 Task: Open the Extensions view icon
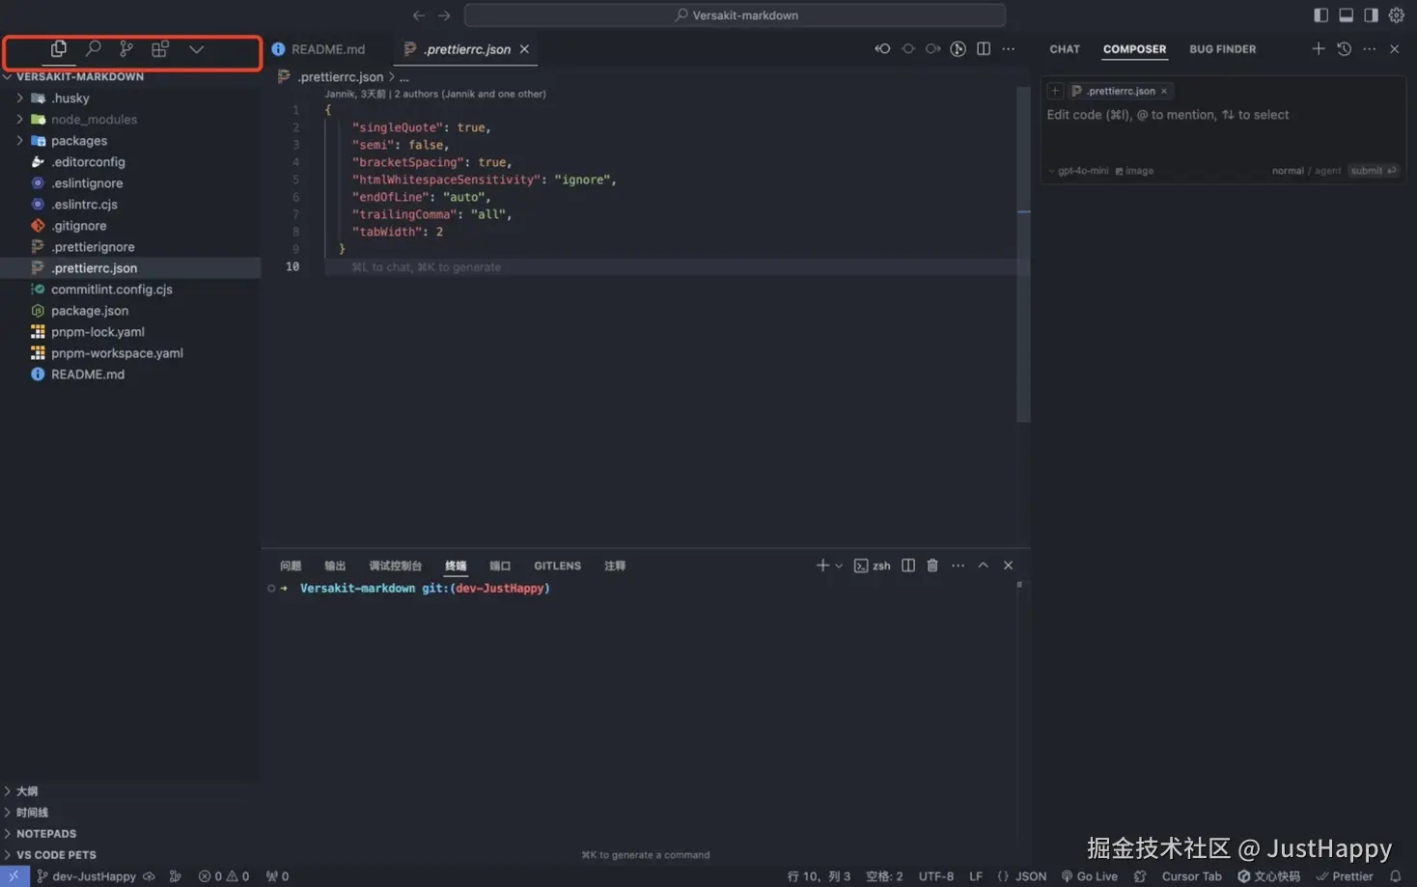[160, 48]
